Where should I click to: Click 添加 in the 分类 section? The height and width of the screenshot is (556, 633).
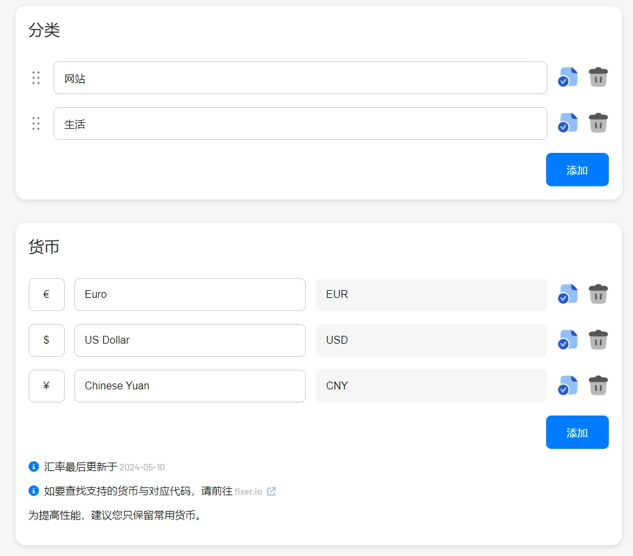pyautogui.click(x=577, y=169)
